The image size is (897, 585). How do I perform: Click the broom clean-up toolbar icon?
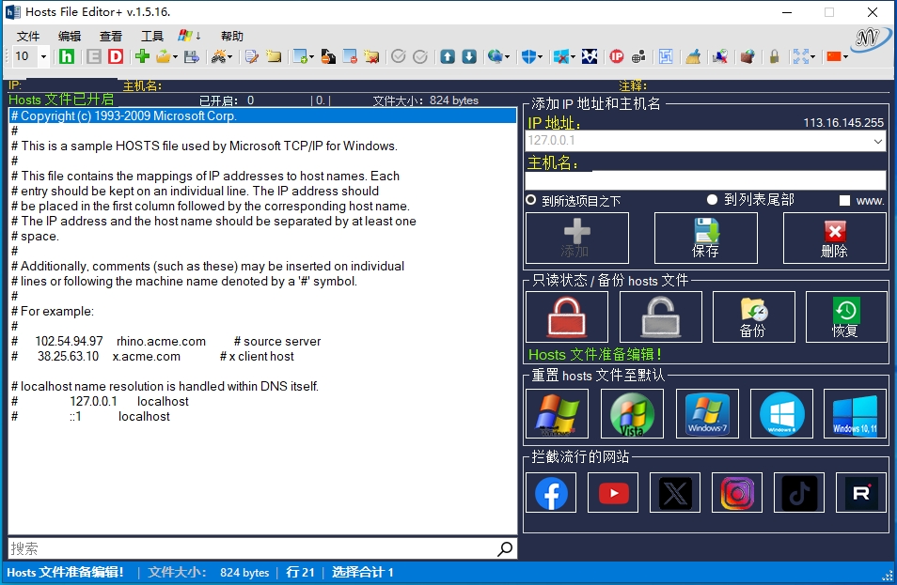tap(693, 56)
